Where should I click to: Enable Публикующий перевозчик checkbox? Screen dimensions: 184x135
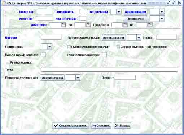click(x=69, y=47)
